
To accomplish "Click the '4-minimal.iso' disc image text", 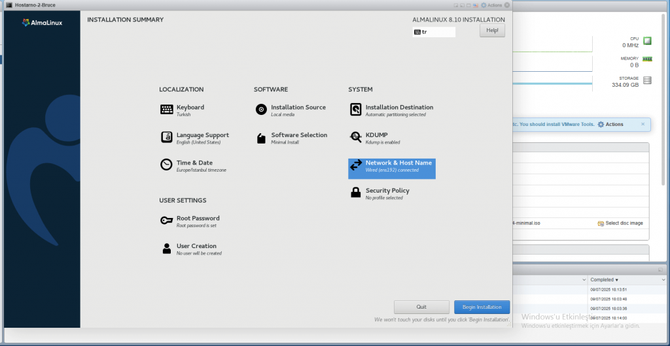I will click(x=526, y=223).
